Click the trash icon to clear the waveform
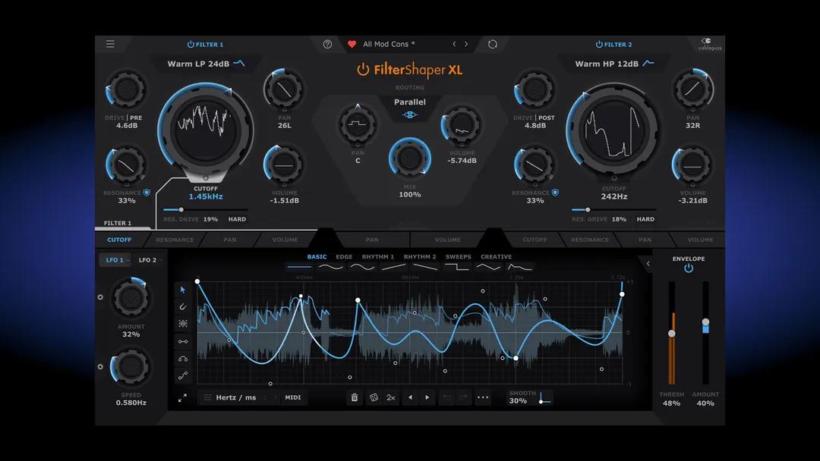The width and height of the screenshot is (820, 461). 354,397
